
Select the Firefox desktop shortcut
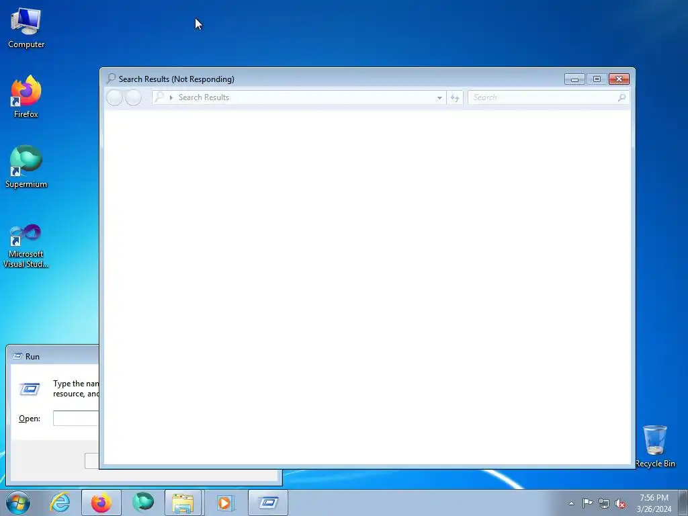pyautogui.click(x=26, y=97)
